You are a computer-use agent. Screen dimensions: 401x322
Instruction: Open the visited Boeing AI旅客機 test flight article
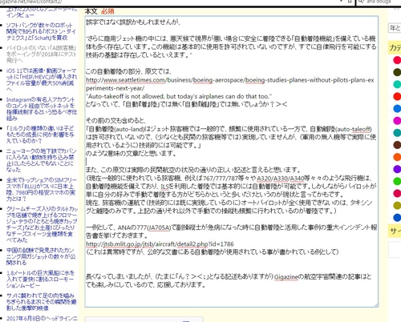click(x=42, y=54)
